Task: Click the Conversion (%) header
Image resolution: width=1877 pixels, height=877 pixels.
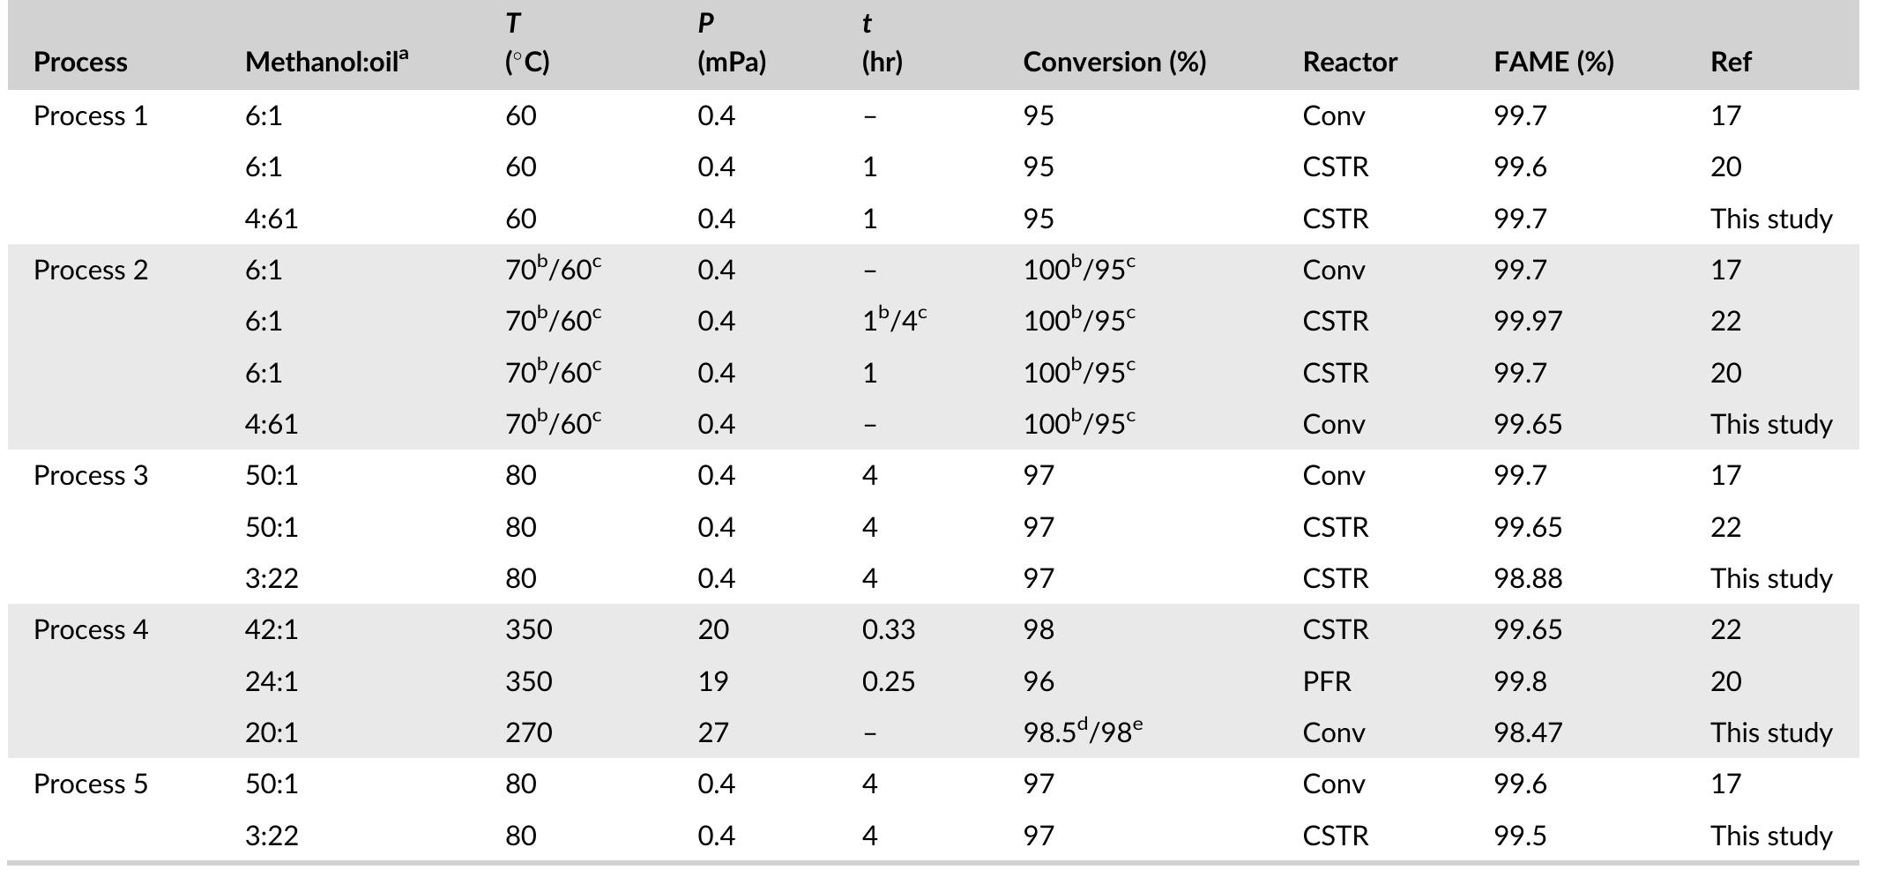Action: point(1114,63)
